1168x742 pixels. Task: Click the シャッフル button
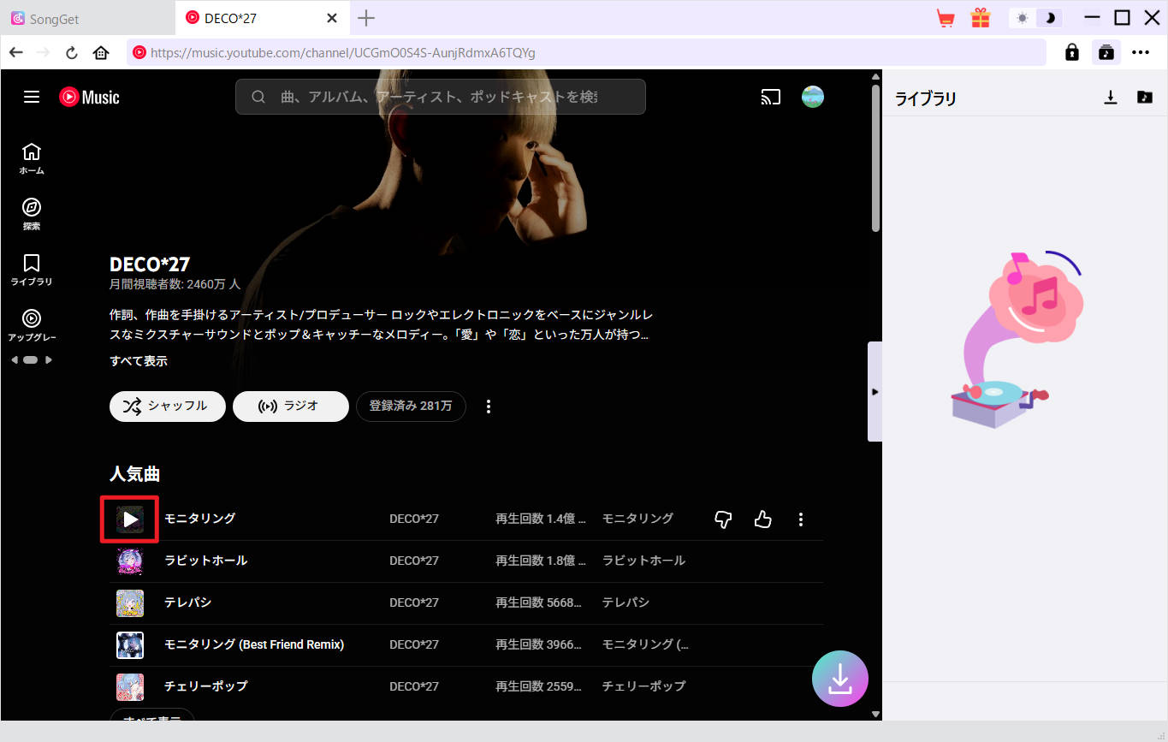[x=167, y=407]
